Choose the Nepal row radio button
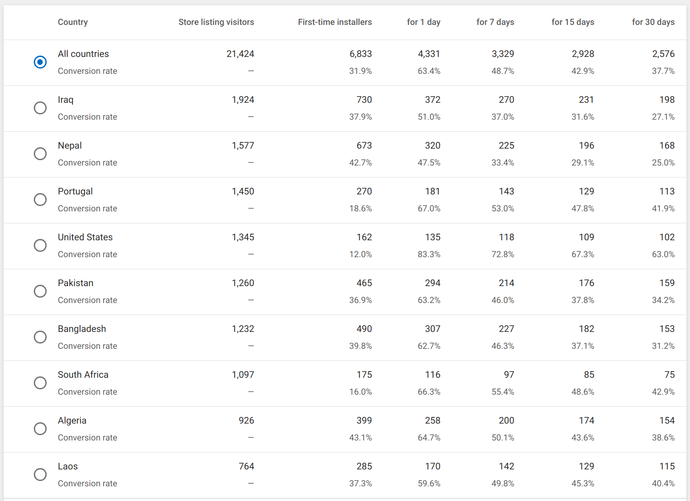The image size is (690, 501). pyautogui.click(x=40, y=154)
